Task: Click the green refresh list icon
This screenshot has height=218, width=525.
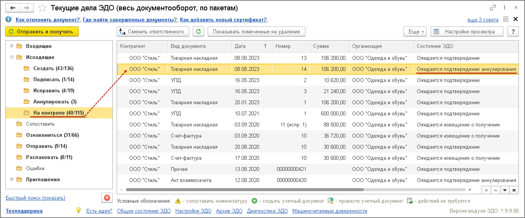Action: coord(198,32)
